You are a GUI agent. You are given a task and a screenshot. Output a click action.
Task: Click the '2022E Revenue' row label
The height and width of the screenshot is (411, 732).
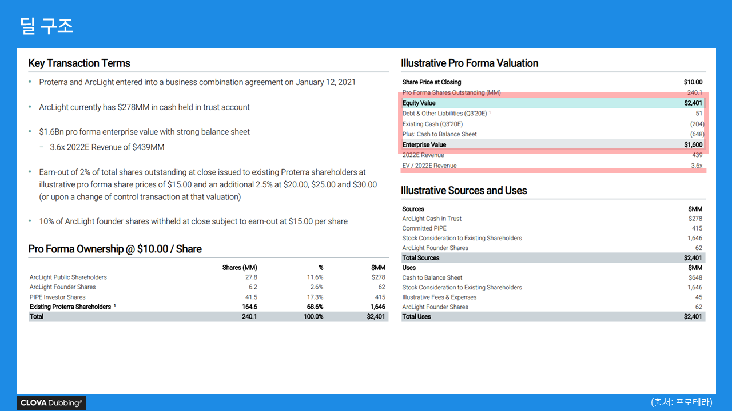tap(423, 155)
